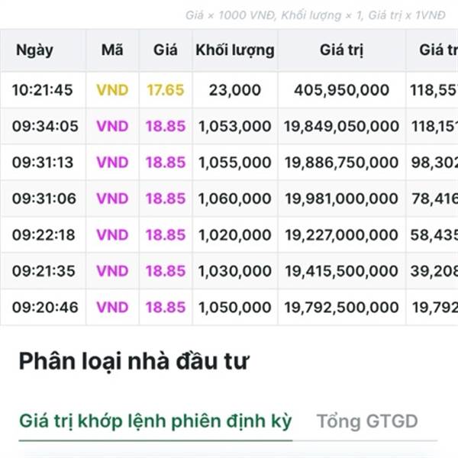Select the 1,060,000 volume cell

click(235, 198)
